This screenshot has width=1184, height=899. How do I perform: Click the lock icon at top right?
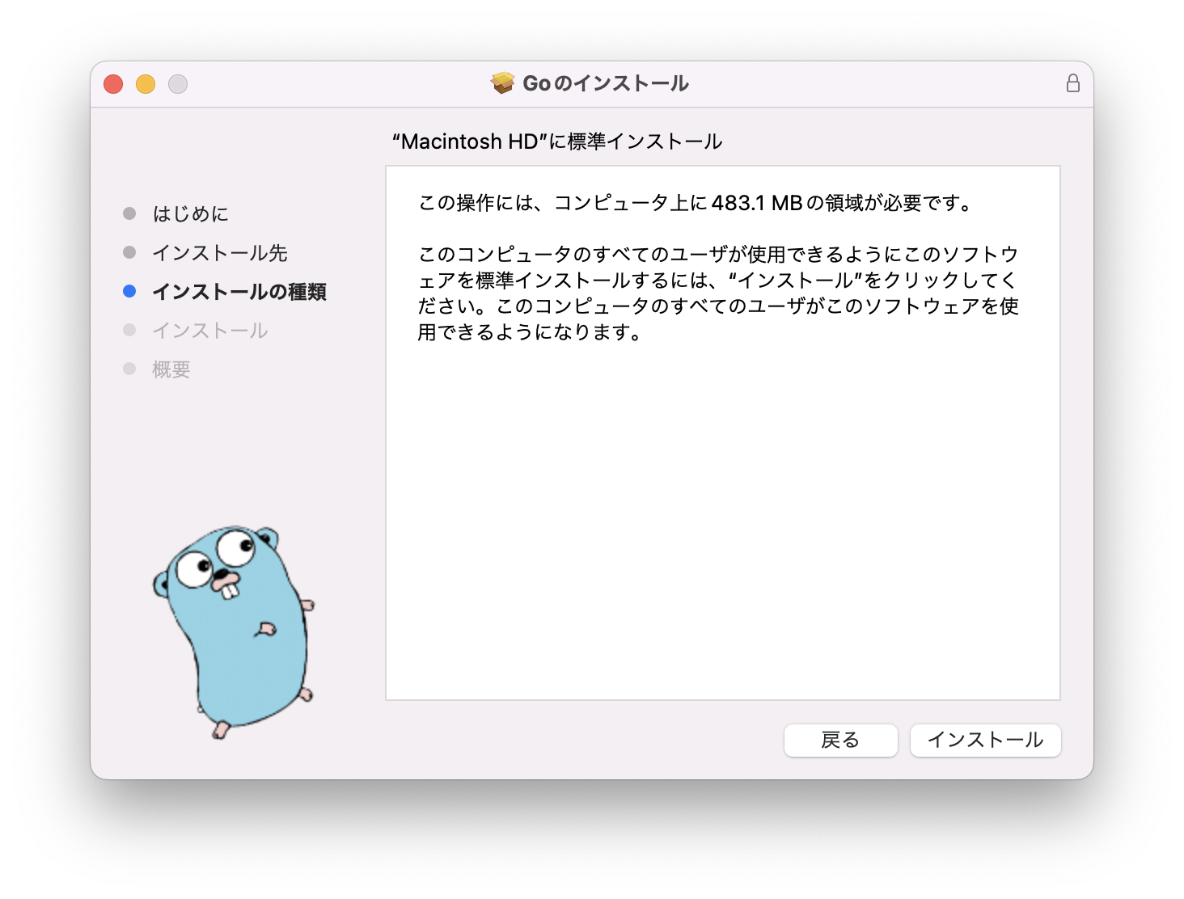tap(1073, 82)
